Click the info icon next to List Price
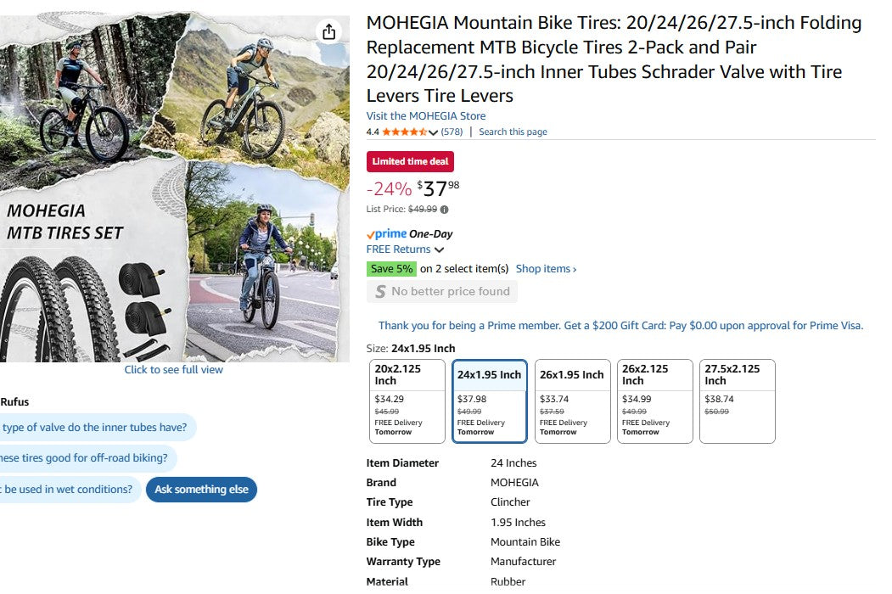This screenshot has height=594, width=892. click(x=445, y=208)
